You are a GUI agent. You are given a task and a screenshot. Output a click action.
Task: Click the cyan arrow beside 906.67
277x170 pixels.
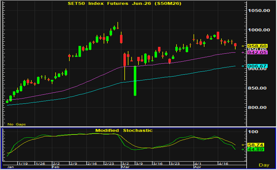pos(243,66)
